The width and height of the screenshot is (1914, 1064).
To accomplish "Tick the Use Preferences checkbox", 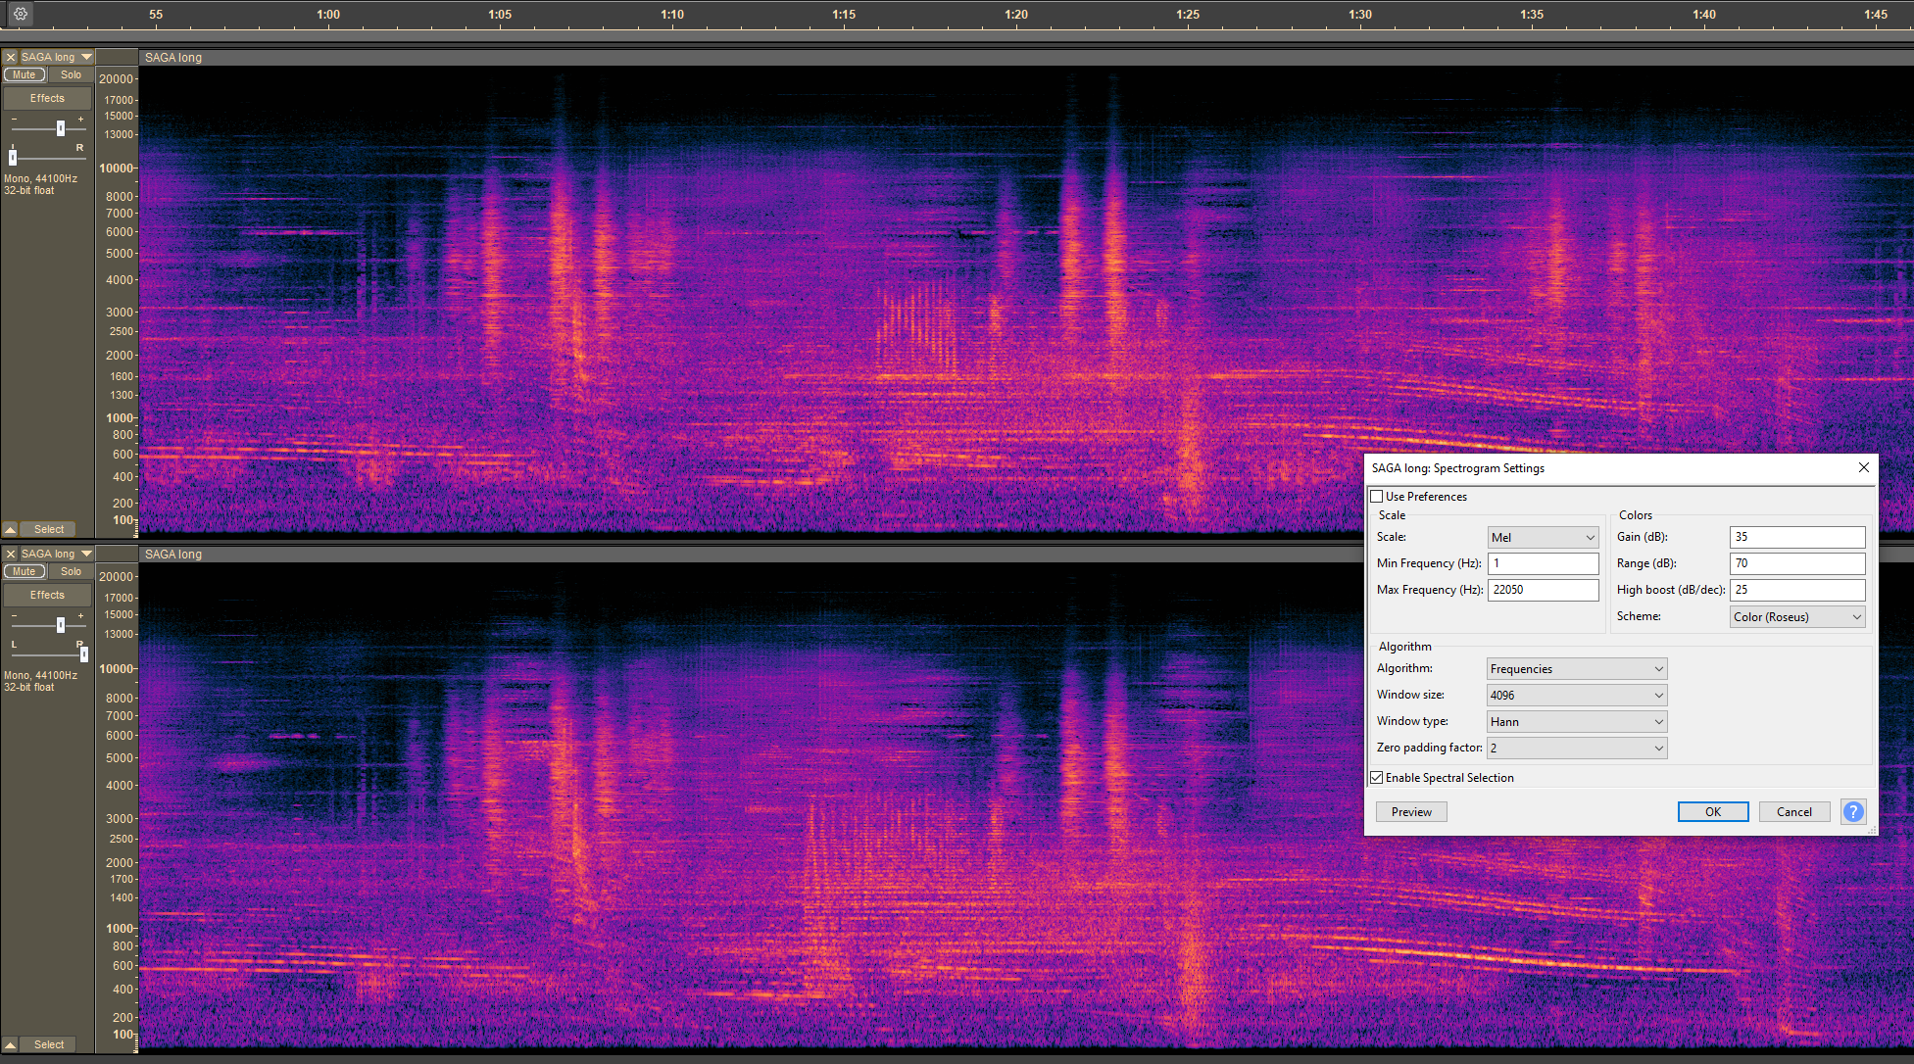I will tap(1377, 497).
